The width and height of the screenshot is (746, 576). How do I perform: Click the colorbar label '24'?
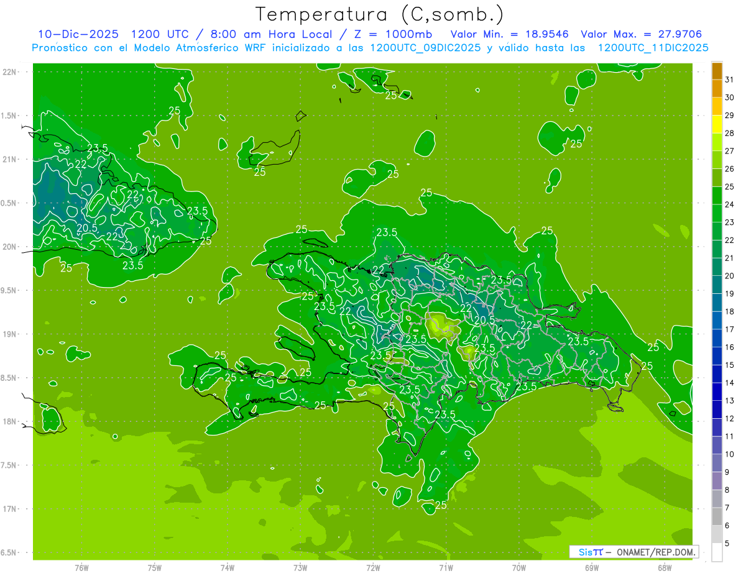click(x=729, y=204)
